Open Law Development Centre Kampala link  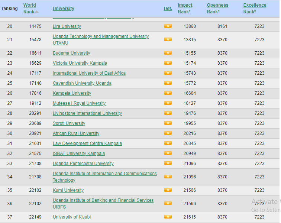[87, 143]
